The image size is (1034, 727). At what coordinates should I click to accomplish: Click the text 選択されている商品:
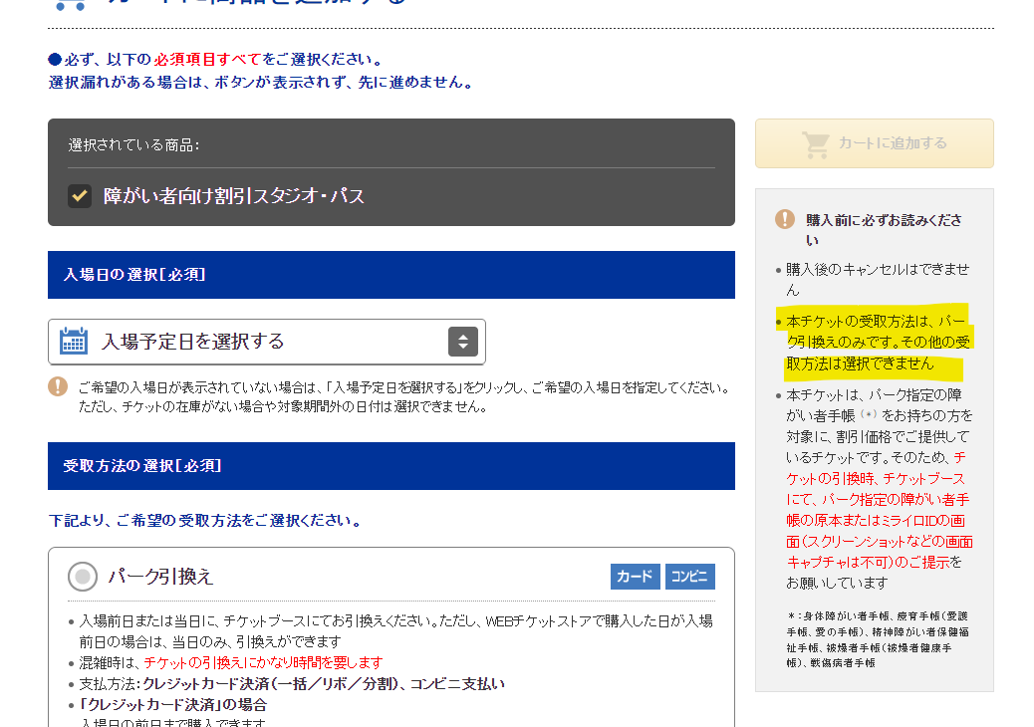click(133, 145)
